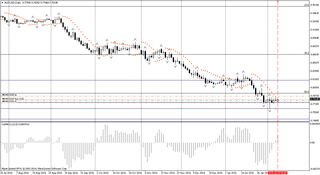The width and height of the screenshot is (320, 175).
Task: Click the 10 Sep 2014 date label
Action: [x=71, y=173]
